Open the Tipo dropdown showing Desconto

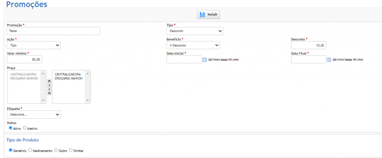point(195,31)
